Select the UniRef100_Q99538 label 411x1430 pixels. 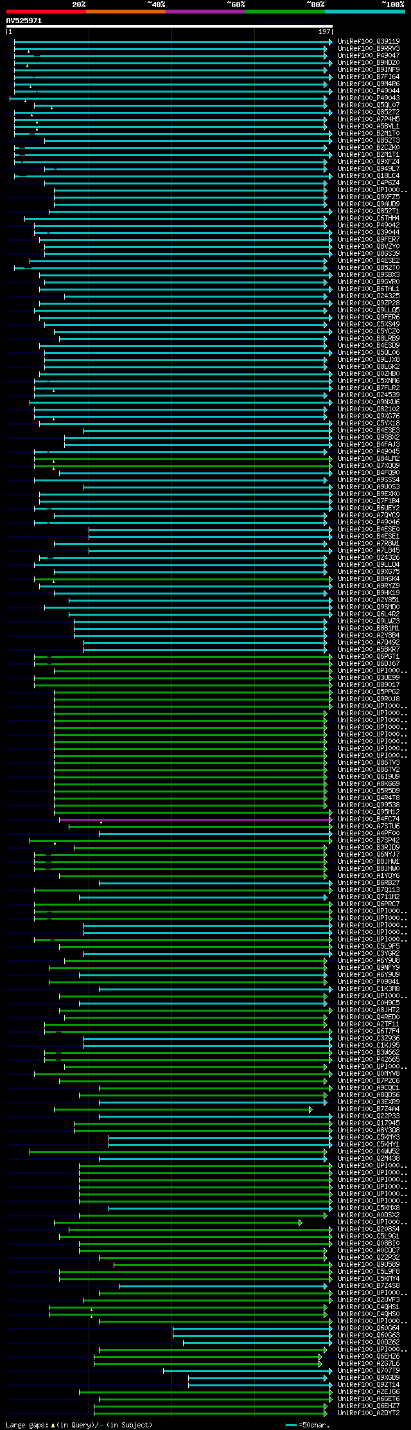(369, 805)
